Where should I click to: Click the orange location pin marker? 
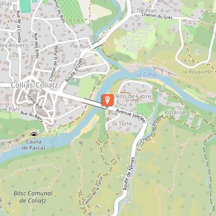107,100
